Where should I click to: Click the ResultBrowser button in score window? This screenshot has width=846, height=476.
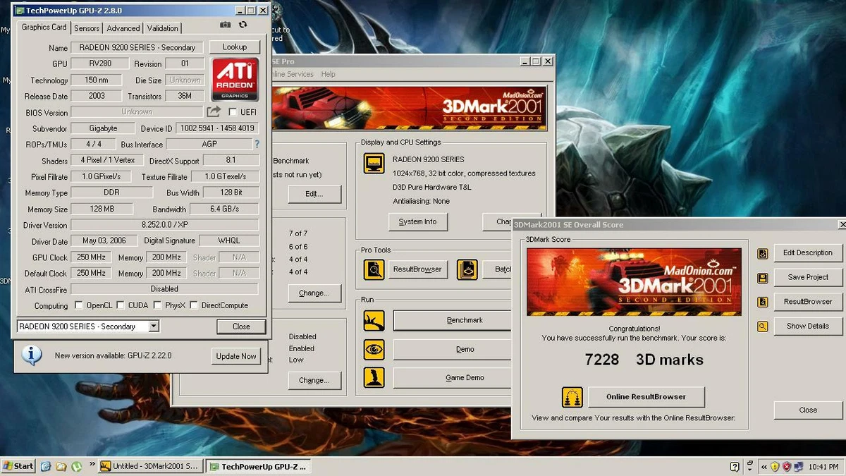point(808,301)
